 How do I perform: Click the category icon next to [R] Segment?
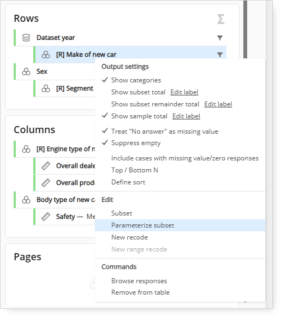46,88
